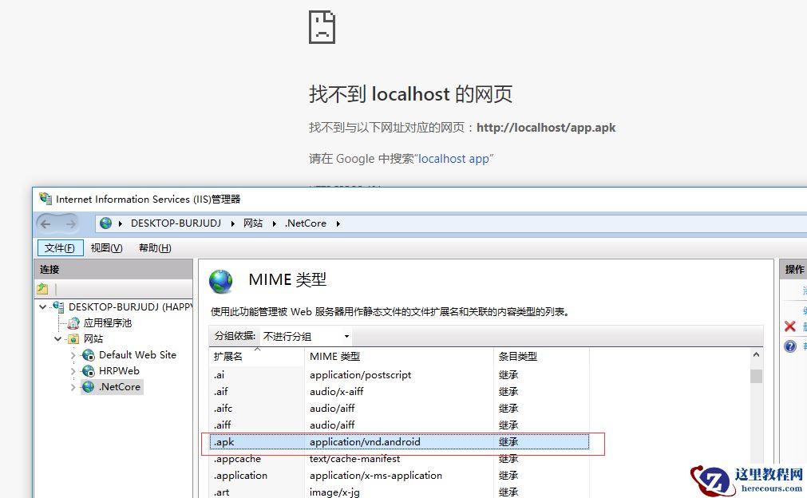Click application/x-ms-application MIME type cell
The image size is (807, 498).
[376, 476]
